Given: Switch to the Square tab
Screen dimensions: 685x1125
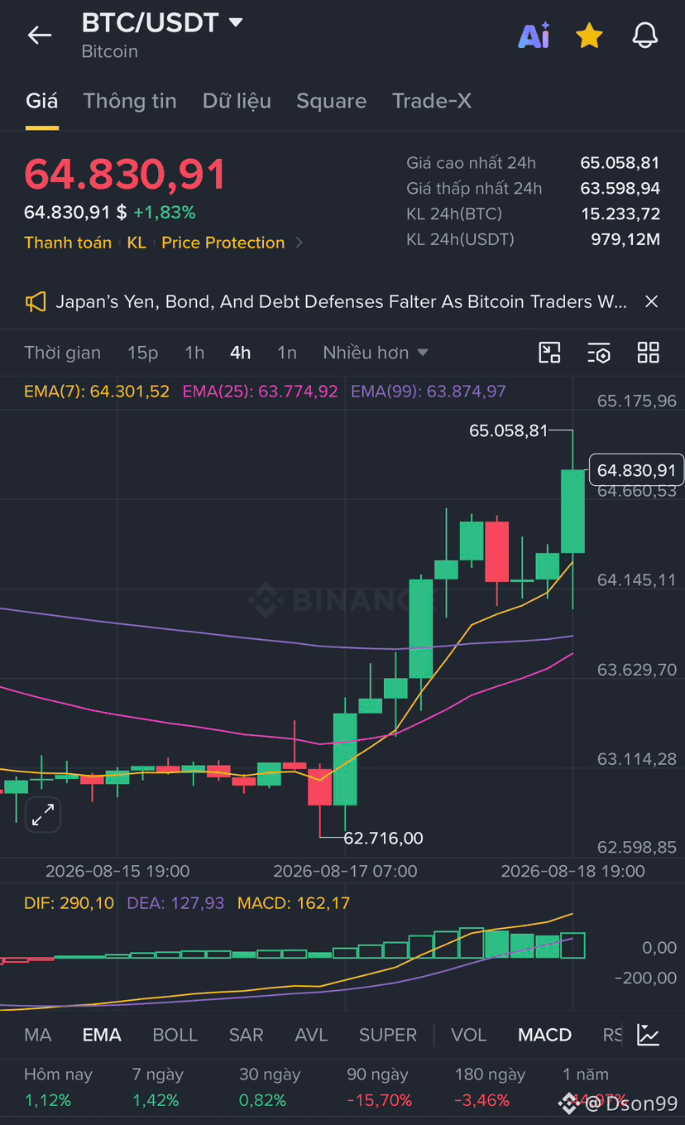Looking at the screenshot, I should [331, 101].
